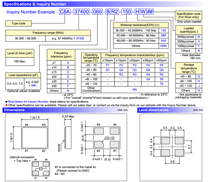Open the Specifications & Inquiry Number header
The image size is (208, 182).
35,4
